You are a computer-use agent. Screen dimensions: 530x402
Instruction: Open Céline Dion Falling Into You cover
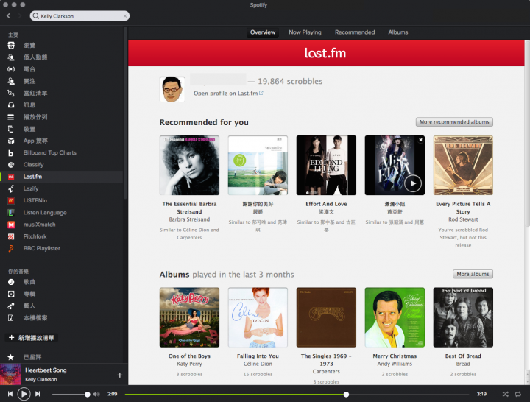point(258,317)
